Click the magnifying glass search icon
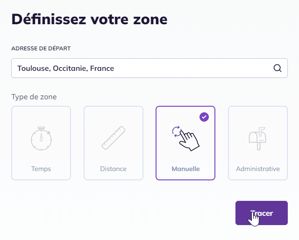299x240 pixels. (x=278, y=68)
